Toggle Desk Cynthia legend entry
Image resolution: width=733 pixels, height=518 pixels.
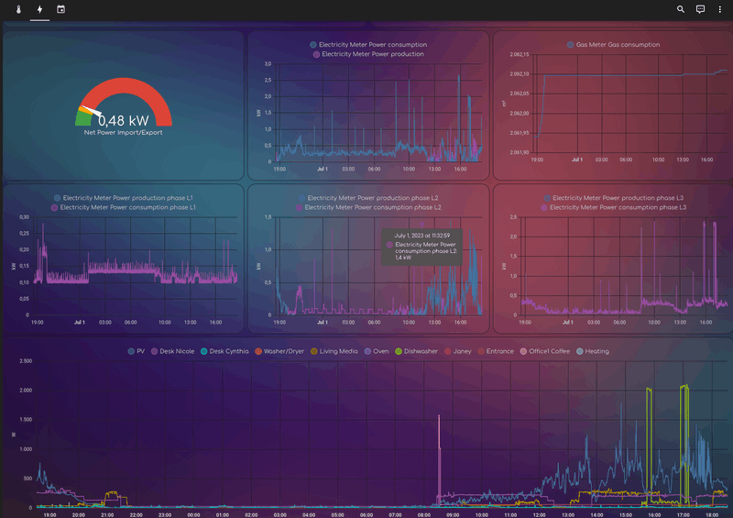(224, 351)
